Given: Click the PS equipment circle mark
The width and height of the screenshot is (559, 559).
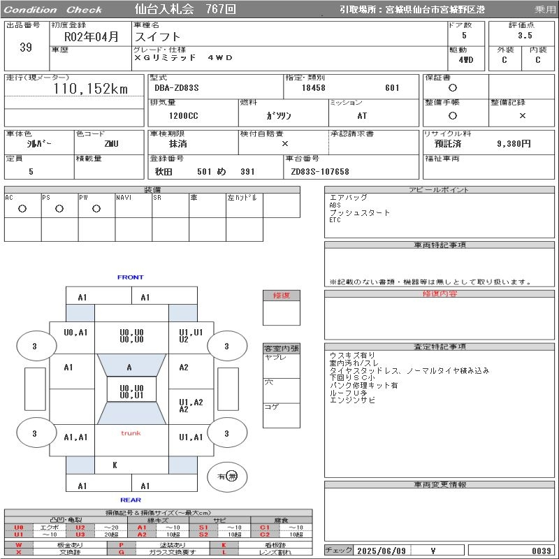Looking at the screenshot, I should tap(59, 209).
